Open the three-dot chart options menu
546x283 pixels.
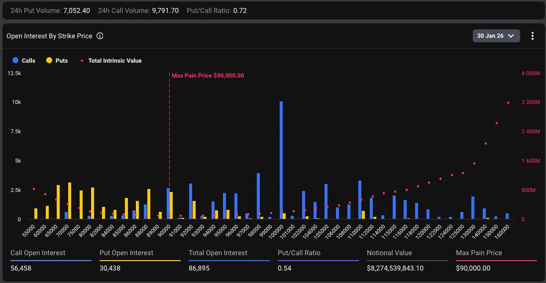coord(532,36)
